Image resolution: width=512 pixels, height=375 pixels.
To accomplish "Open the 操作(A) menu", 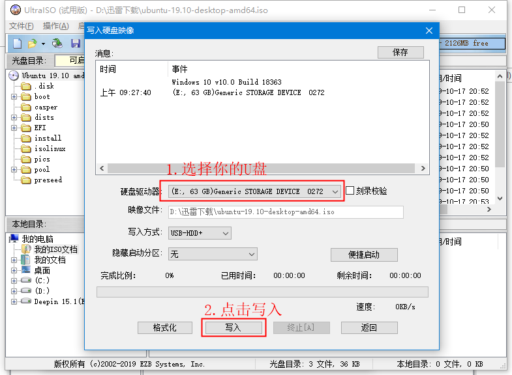I will click(56, 26).
